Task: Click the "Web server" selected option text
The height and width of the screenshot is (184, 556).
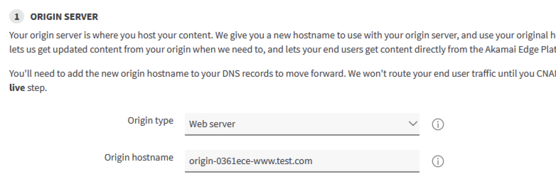Action: (x=212, y=124)
